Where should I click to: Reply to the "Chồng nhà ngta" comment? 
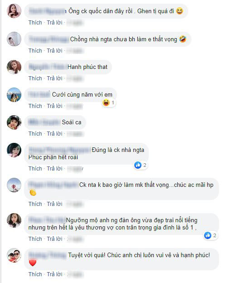point(55,51)
